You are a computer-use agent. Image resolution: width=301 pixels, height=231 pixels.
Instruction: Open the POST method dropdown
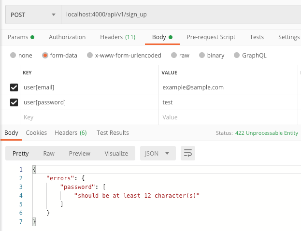point(33,14)
